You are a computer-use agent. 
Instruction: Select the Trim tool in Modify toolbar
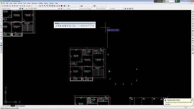click(77, 26)
